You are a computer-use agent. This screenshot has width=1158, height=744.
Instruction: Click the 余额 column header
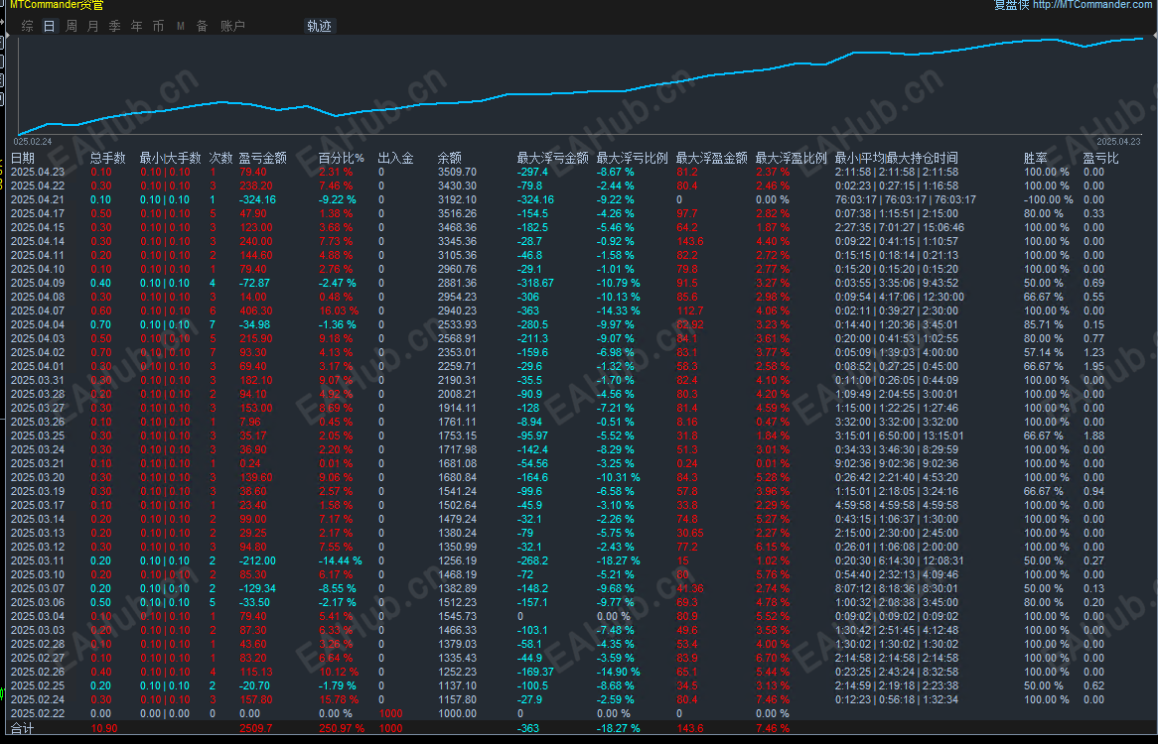point(450,158)
